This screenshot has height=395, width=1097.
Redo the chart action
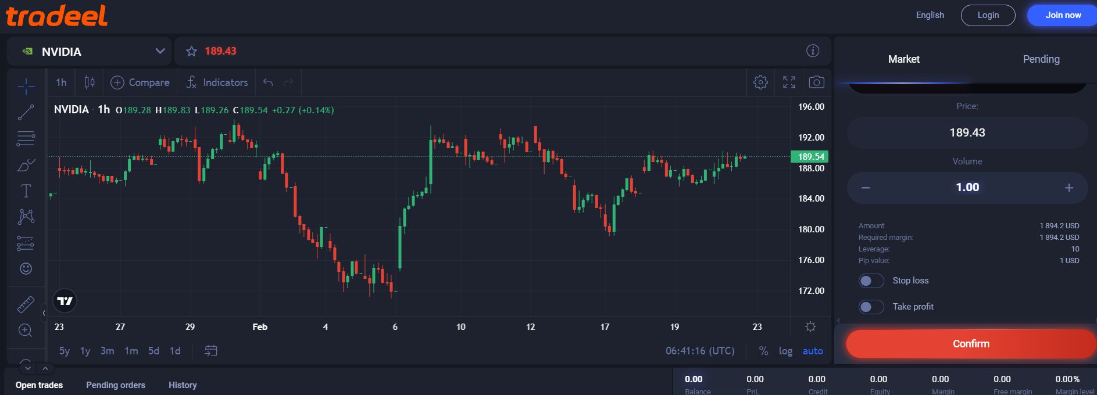(x=288, y=82)
